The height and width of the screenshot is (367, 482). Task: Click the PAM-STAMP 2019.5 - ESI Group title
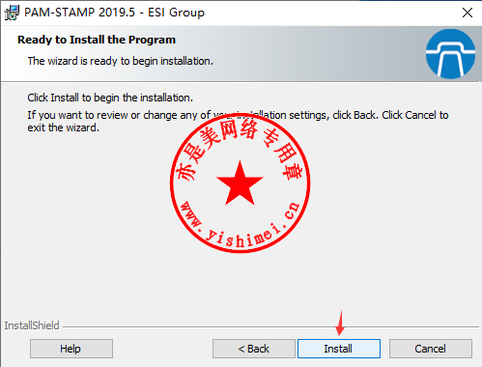pos(114,13)
